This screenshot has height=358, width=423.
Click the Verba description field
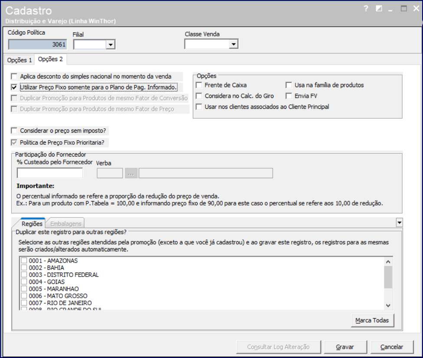[206, 173]
